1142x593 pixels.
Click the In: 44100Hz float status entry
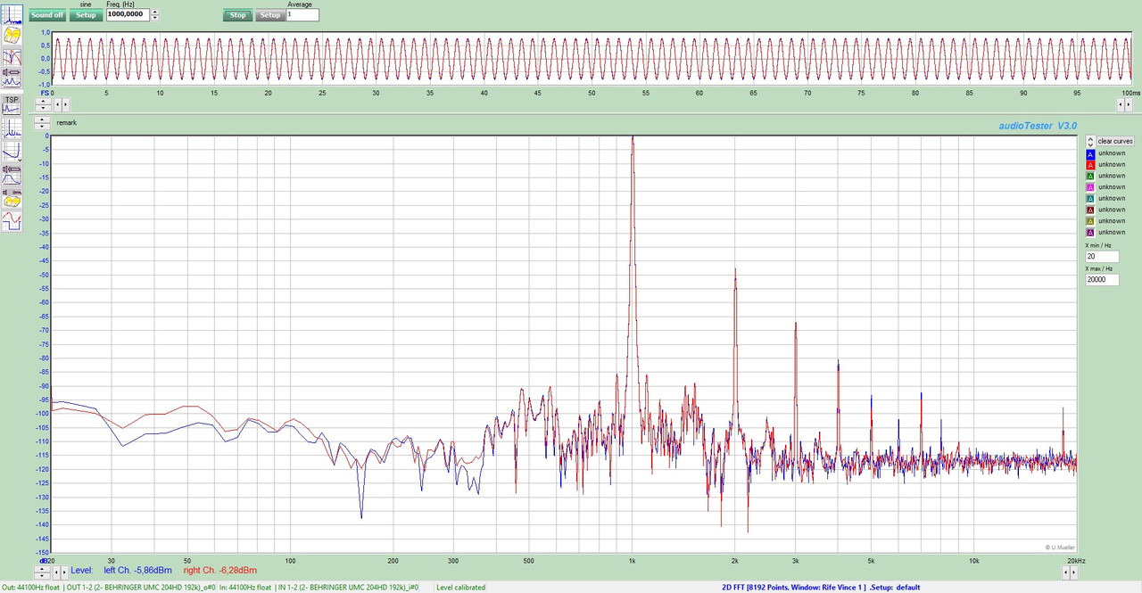pyautogui.click(x=245, y=588)
